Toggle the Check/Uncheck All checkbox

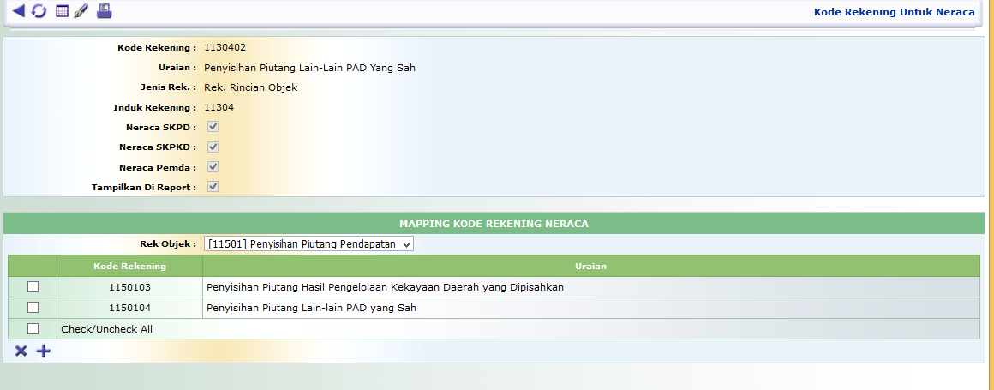tap(33, 328)
